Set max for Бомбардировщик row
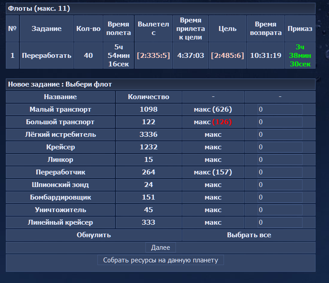Screen dimensions: 329x283 click(x=213, y=197)
